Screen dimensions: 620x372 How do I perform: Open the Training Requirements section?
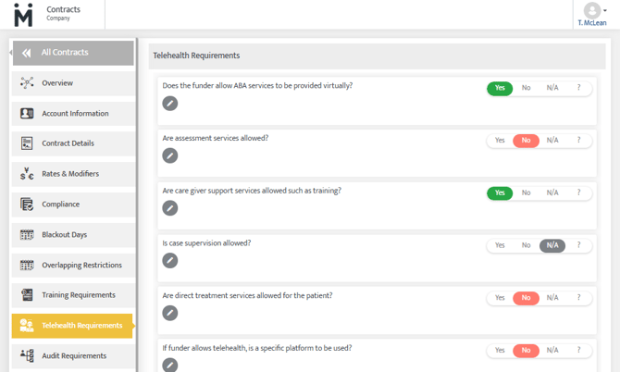(78, 295)
